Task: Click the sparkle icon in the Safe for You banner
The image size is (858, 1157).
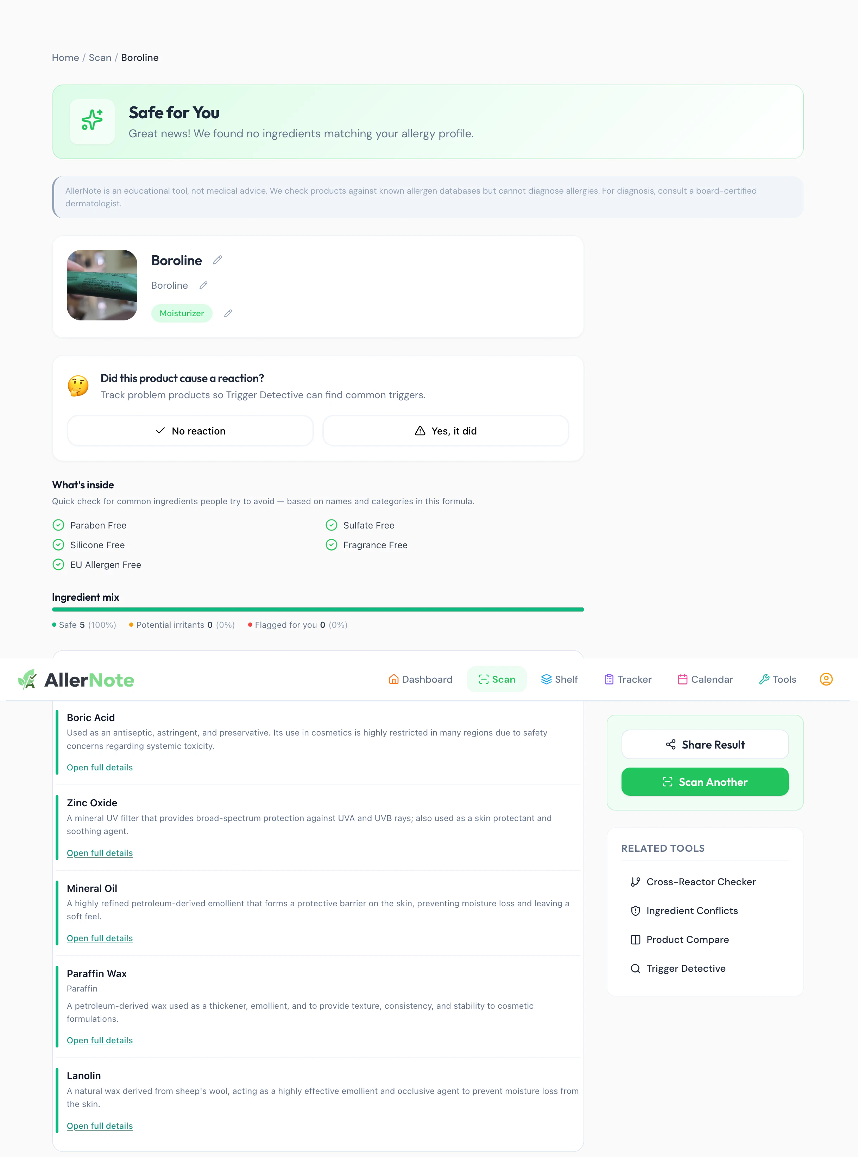Action: point(92,121)
